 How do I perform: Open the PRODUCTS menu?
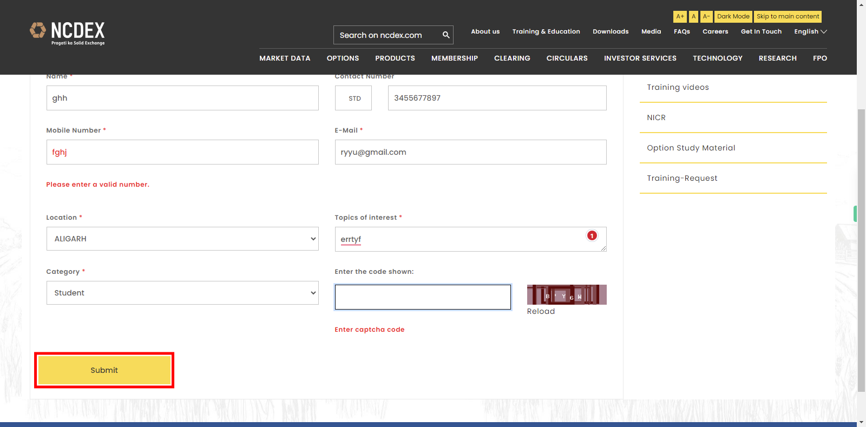tap(395, 58)
